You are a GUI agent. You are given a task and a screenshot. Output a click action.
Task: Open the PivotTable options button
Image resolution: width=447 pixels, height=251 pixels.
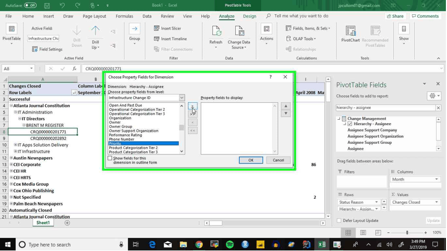coord(12,34)
